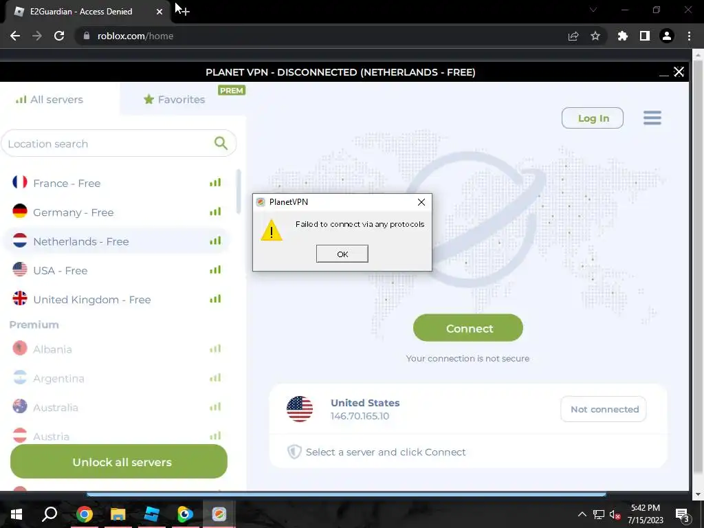Select Netherlands - Free server
The image size is (704, 528).
(x=118, y=241)
